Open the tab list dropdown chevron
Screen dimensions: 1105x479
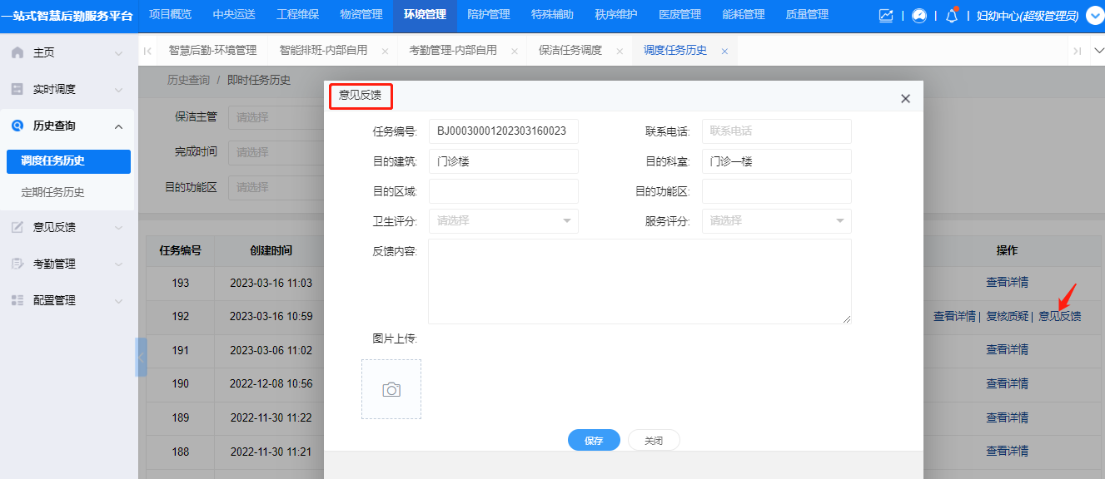(x=1098, y=51)
